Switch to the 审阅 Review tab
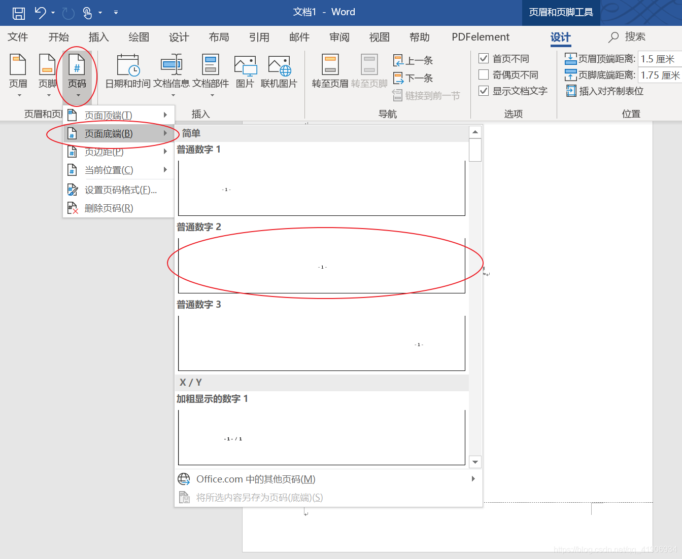 pyautogui.click(x=339, y=37)
